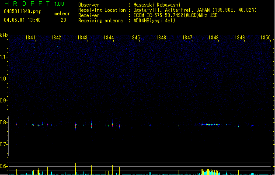Click the Receiving antenna label
Viewport: 275px width, 175px height.
tap(101, 21)
